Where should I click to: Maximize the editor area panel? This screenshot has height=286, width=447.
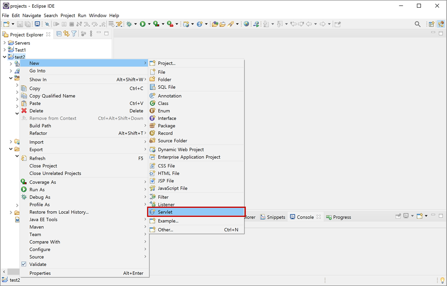click(x=441, y=33)
